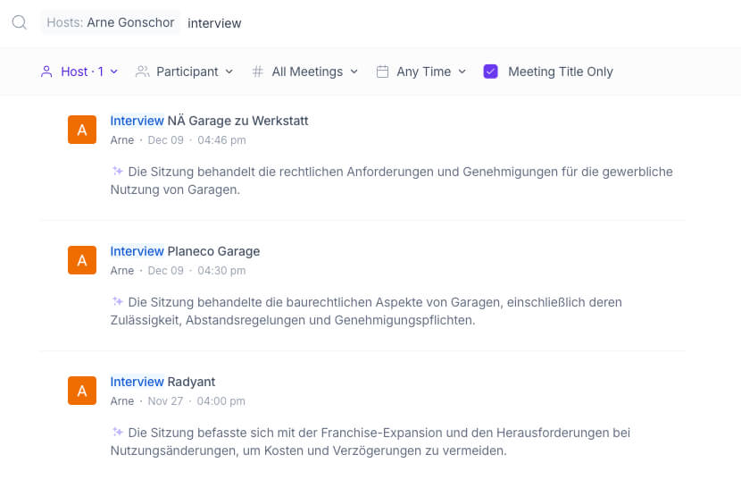This screenshot has height=480, width=741.
Task: Uncheck the Meeting Title Only checkbox
Action: (490, 72)
